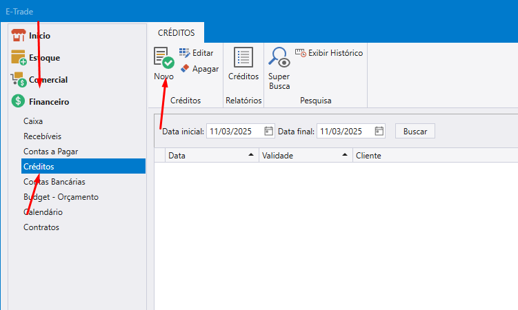Collapse the Financeiro sidebar section
518x310 pixels.
48,102
